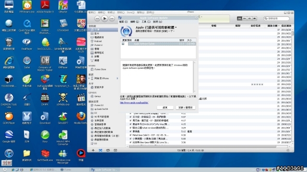Click the iTunes search field

276,19
